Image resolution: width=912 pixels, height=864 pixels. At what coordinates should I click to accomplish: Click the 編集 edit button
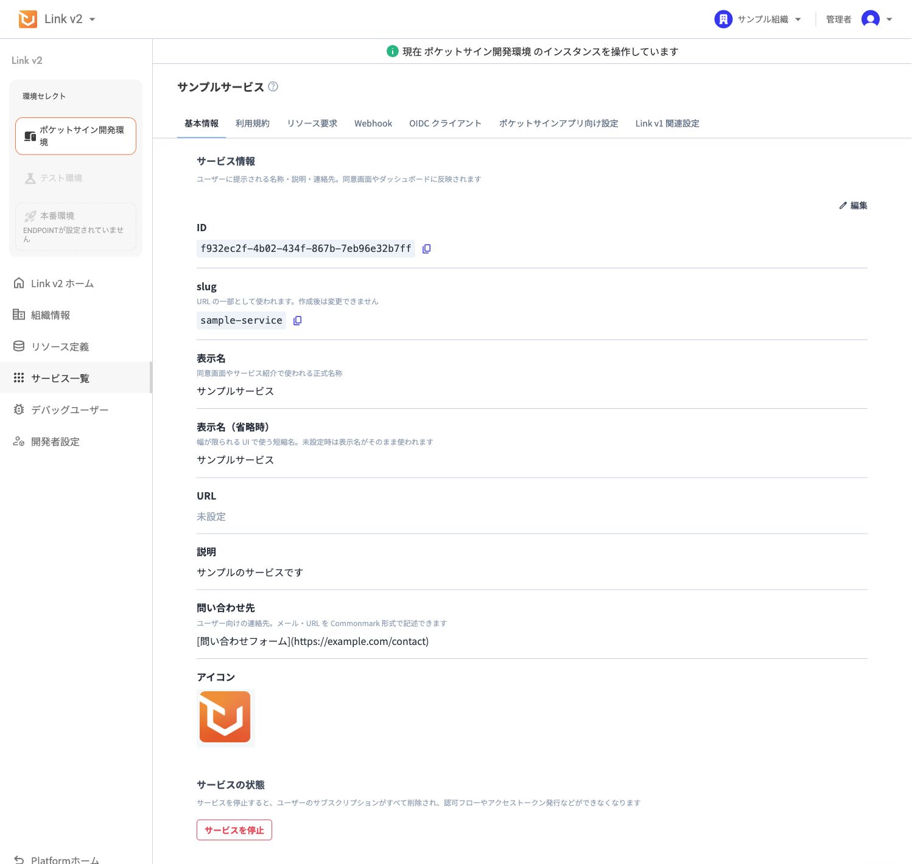coord(853,206)
